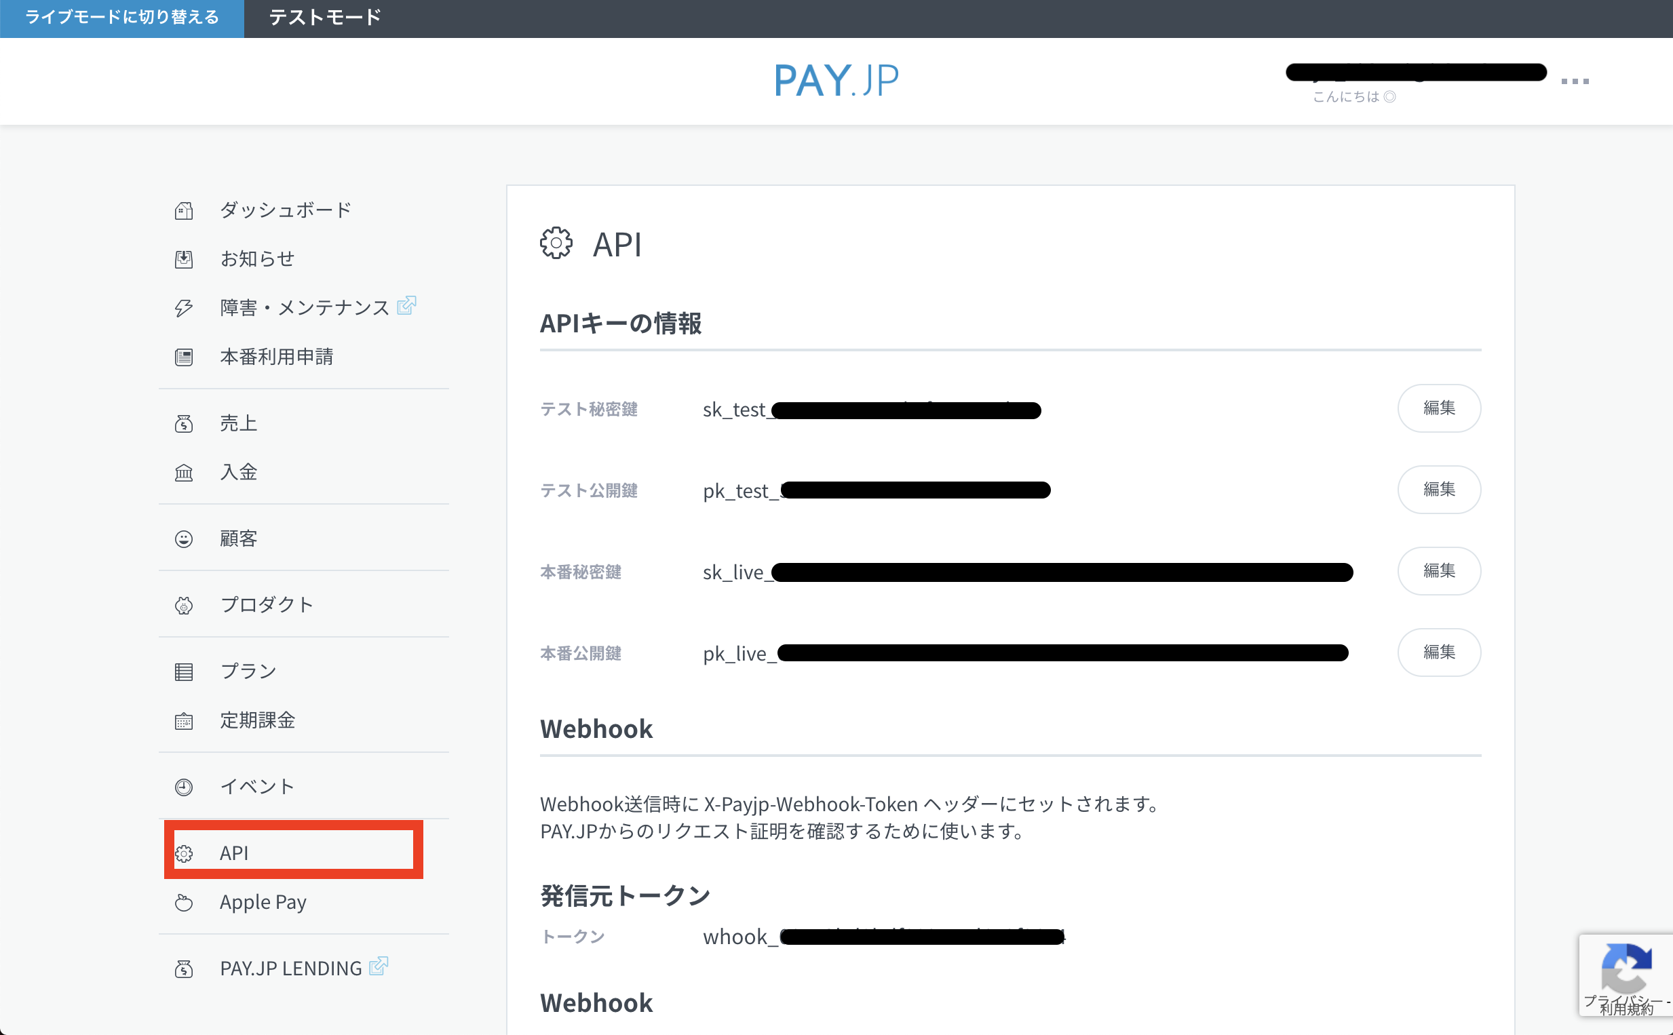Click the トークン label

pos(573,937)
